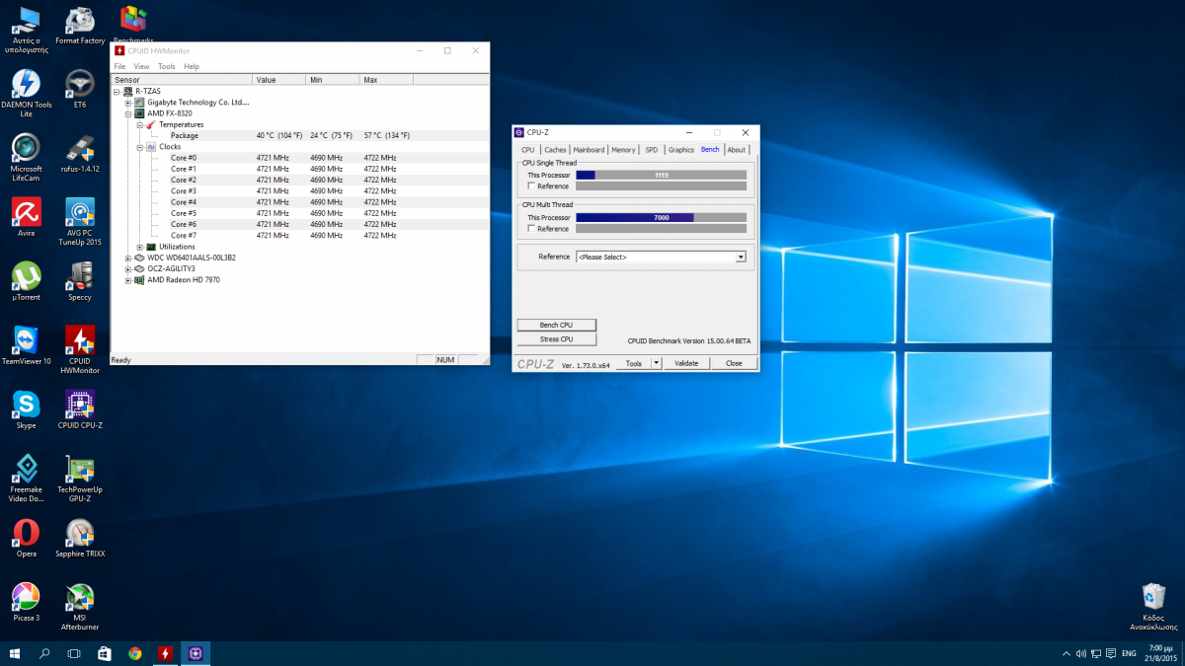1185x666 pixels.
Task: Expand the Utilizations branch
Action: [x=140, y=247]
